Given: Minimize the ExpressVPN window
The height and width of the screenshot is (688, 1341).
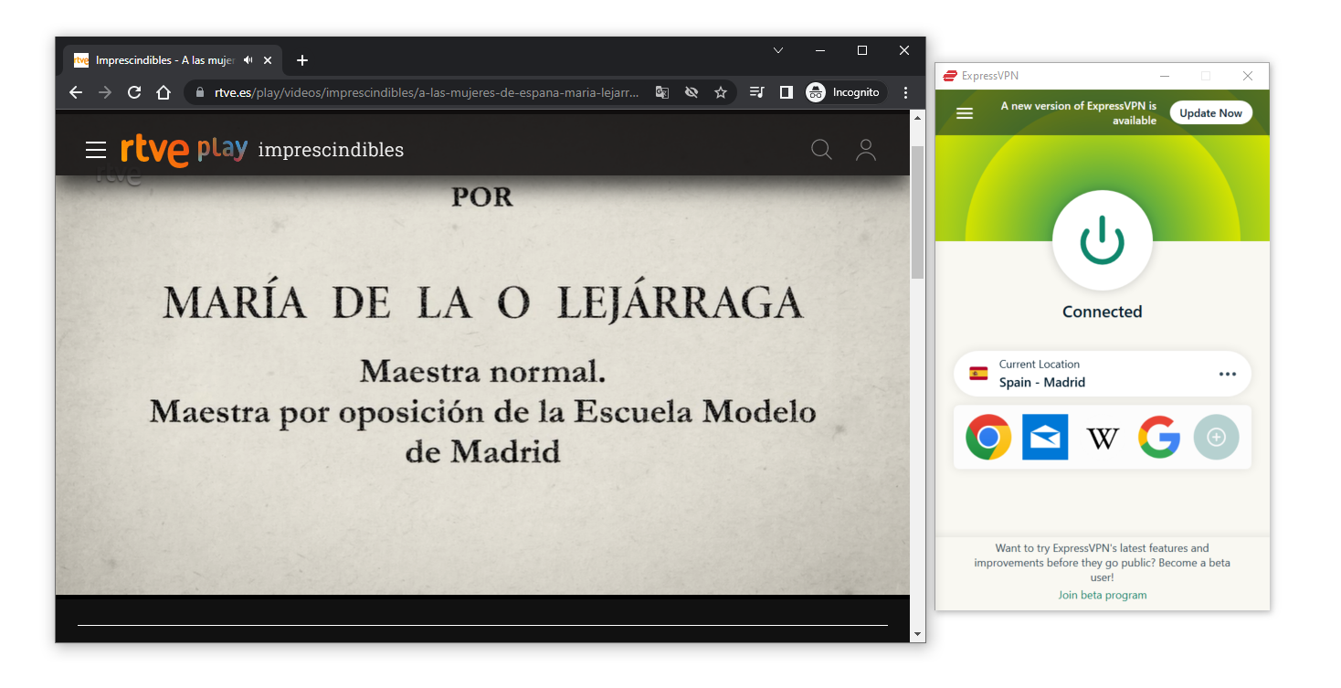Looking at the screenshot, I should (x=1164, y=76).
